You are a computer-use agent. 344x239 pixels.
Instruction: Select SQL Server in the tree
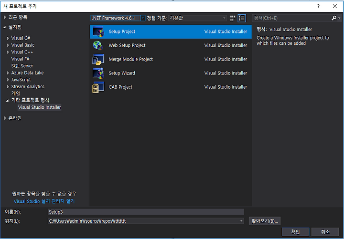click(x=22, y=66)
